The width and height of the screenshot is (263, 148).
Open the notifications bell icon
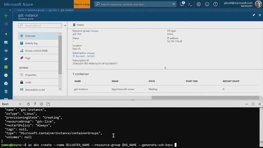tap(182, 4)
